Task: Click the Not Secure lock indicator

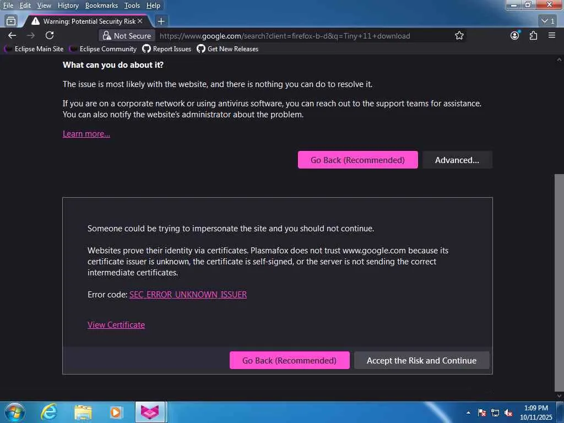Action: click(127, 36)
